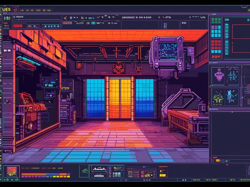Open the last yellow menu item in top bar
The image size is (250, 187).
49,10
